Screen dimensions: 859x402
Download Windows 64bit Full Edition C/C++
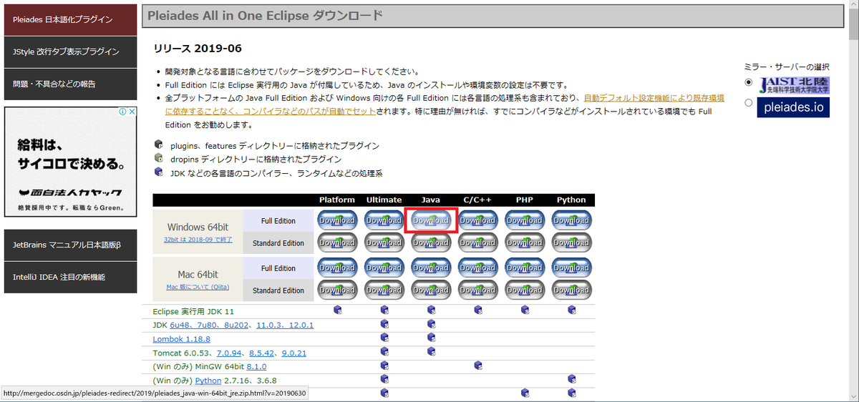(477, 220)
